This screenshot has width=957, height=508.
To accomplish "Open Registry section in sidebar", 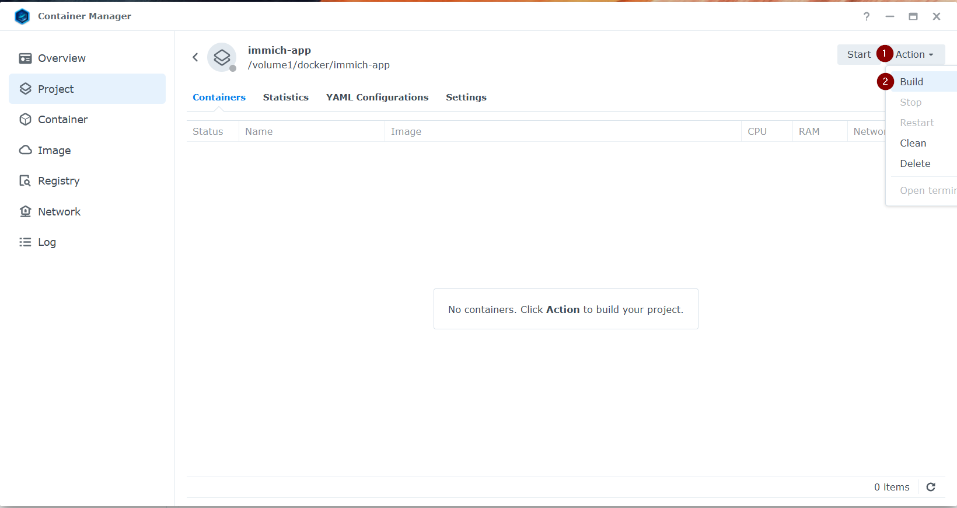I will (x=88, y=180).
